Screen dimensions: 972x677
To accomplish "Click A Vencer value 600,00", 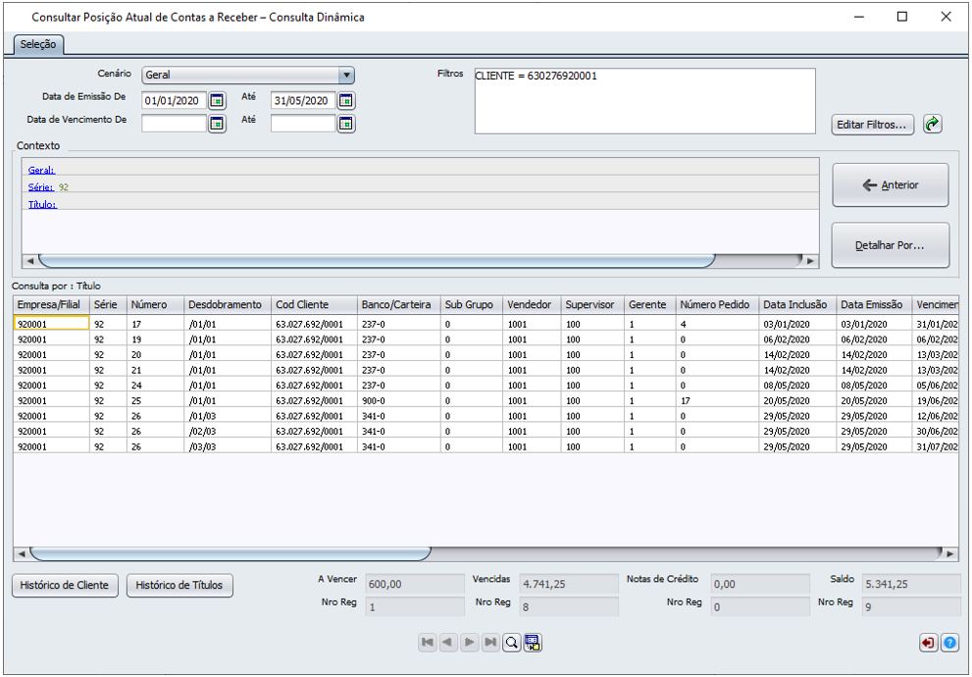I will click(415, 584).
